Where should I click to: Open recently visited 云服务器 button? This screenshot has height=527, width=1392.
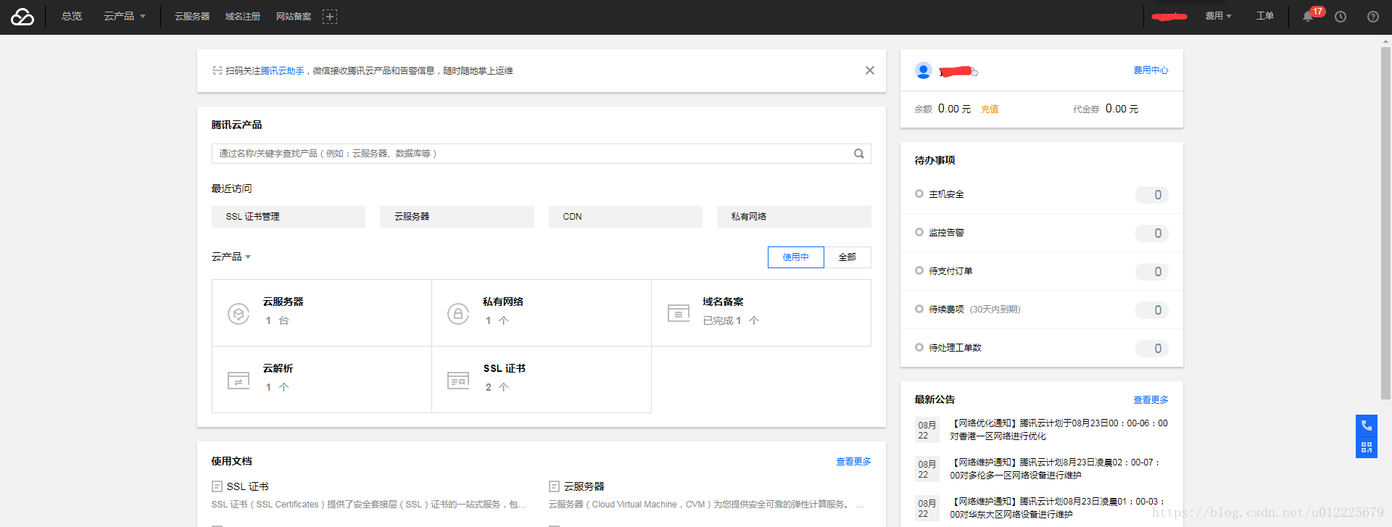click(x=457, y=217)
